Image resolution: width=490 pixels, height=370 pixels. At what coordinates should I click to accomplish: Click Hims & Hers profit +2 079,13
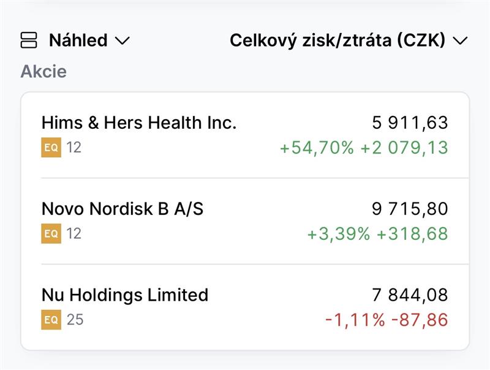click(404, 148)
